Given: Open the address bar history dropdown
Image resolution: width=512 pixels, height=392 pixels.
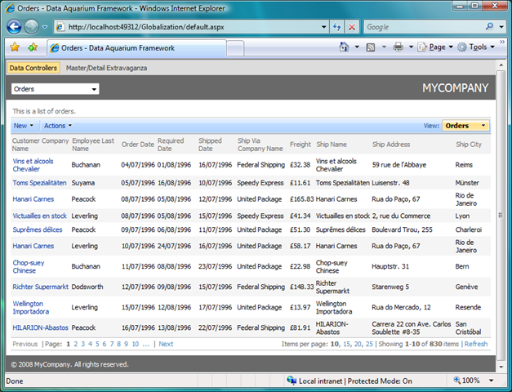Looking at the screenshot, I should [x=323, y=27].
